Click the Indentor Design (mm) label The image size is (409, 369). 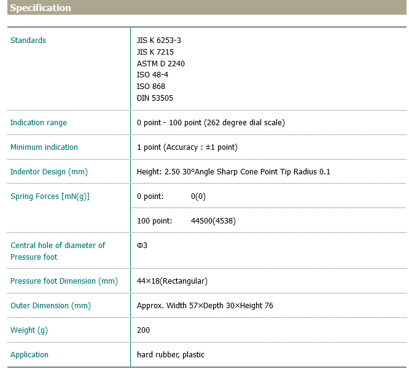pyautogui.click(x=49, y=172)
